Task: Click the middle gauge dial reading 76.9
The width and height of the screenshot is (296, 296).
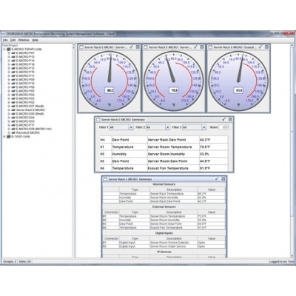Action: point(174,81)
